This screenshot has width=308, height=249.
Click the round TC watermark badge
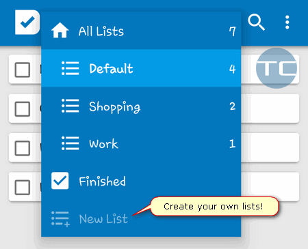click(x=277, y=68)
